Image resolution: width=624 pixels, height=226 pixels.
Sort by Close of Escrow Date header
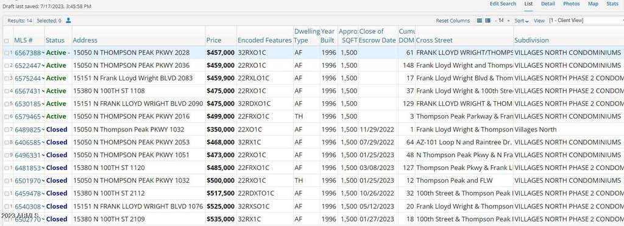click(377, 35)
